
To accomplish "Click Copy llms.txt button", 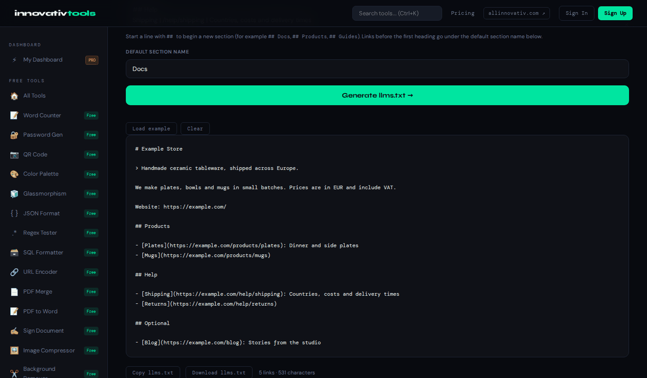I will coord(153,373).
